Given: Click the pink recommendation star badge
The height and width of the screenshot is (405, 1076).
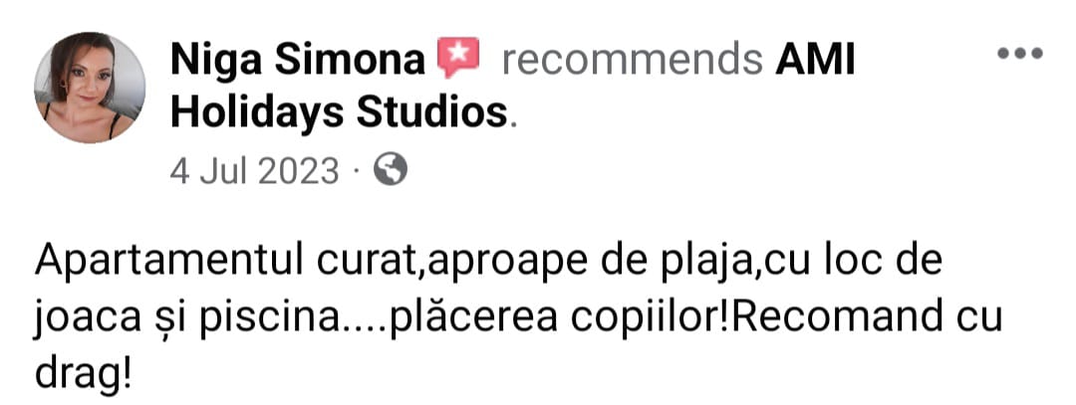Looking at the screenshot, I should point(458,59).
